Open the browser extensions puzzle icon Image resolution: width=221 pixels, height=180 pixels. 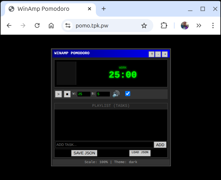click(164, 26)
